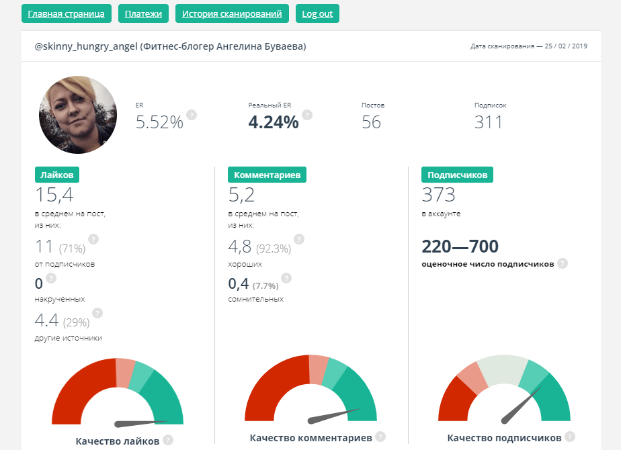Open История сканирований page
This screenshot has width=621, height=450.
pyautogui.click(x=232, y=13)
